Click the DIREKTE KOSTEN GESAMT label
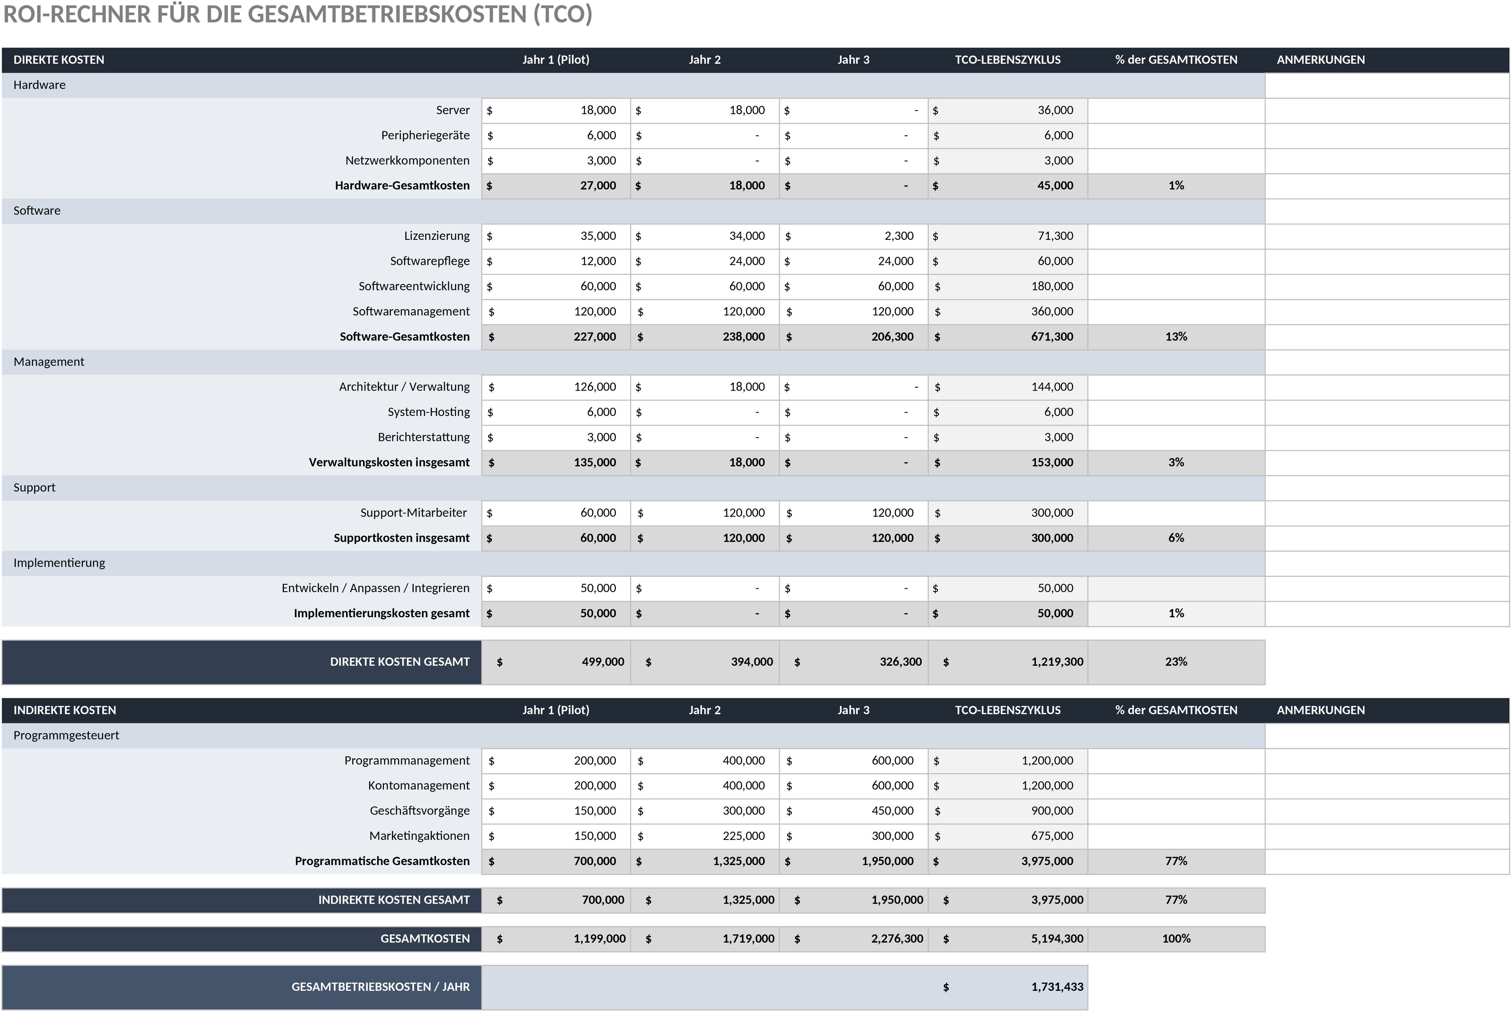 [x=400, y=662]
